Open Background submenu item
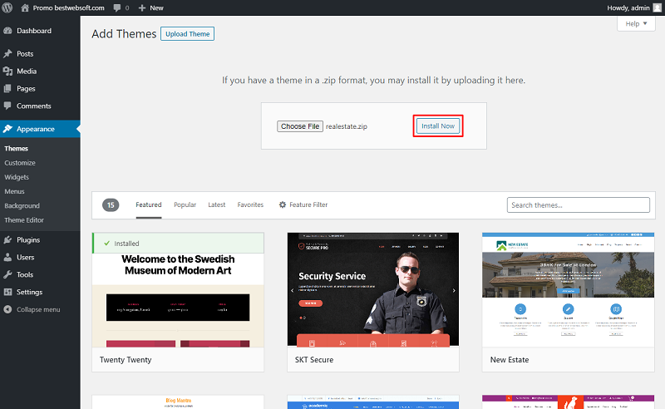665x409 pixels. click(x=22, y=206)
